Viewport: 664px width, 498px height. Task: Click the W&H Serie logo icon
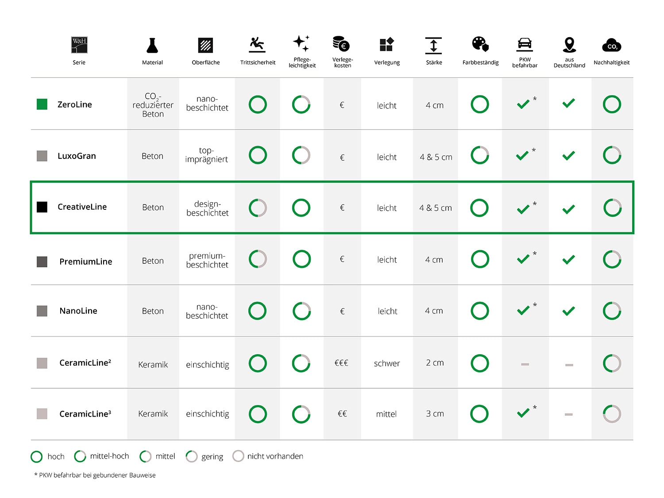(79, 45)
